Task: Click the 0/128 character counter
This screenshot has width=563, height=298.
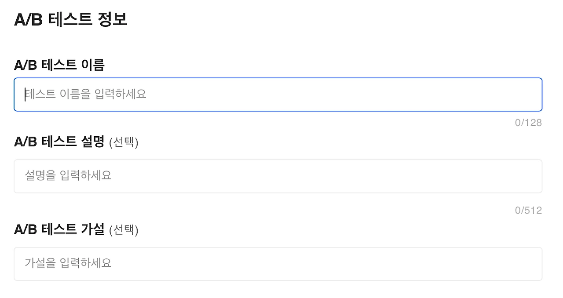Action: (528, 123)
